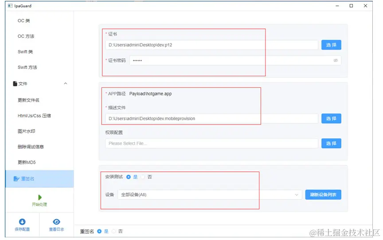Click the 文件 section file icon
Viewport: 383px width, 240px height.
click(15, 83)
